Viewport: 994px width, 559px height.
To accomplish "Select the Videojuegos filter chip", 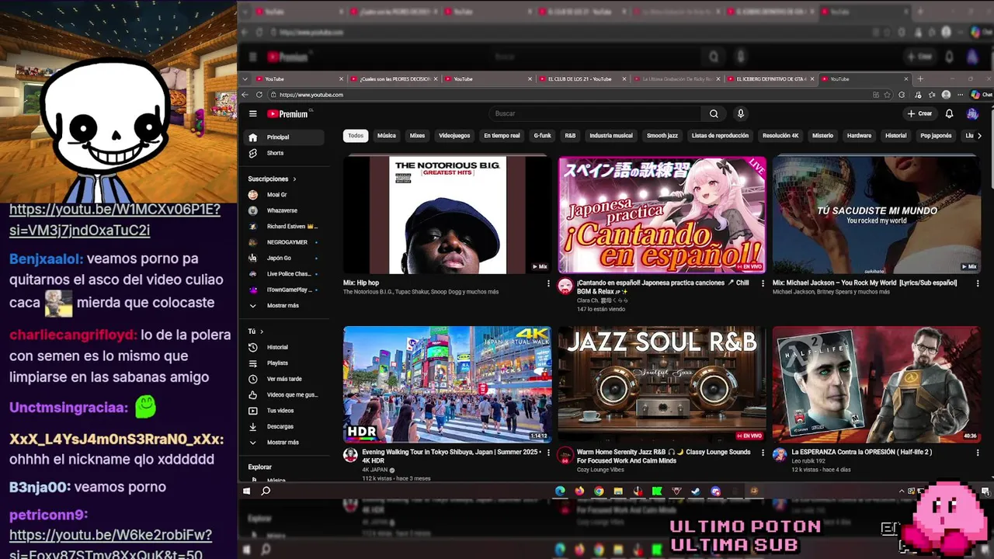I will 454,136.
